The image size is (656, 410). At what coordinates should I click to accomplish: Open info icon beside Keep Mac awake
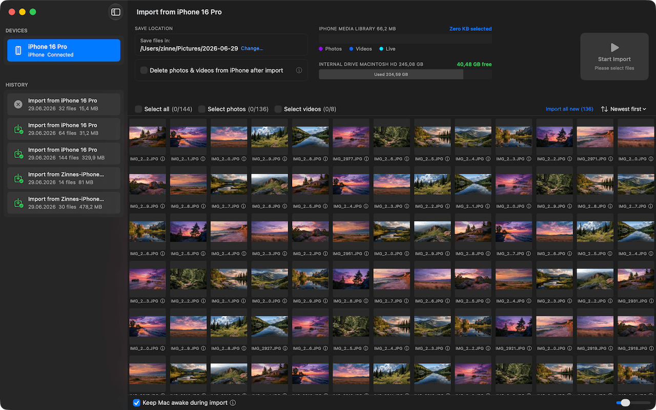click(233, 403)
